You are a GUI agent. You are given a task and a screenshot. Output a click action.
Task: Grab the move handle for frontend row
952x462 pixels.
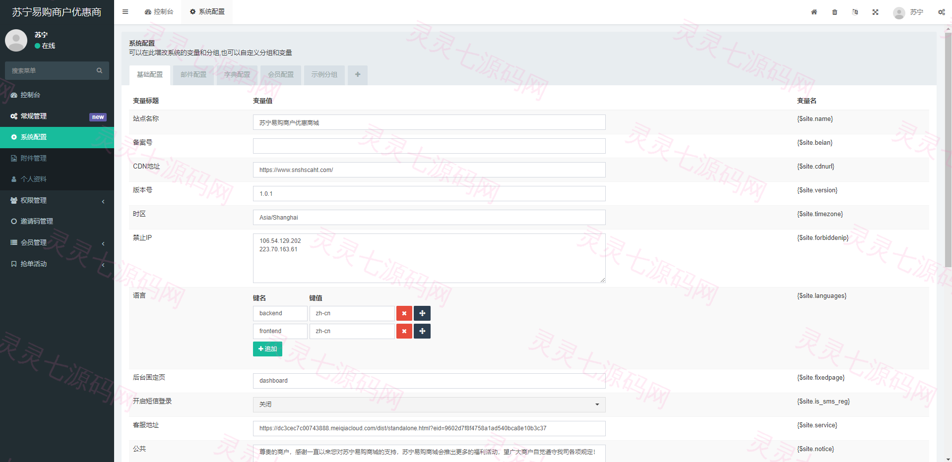click(x=422, y=331)
